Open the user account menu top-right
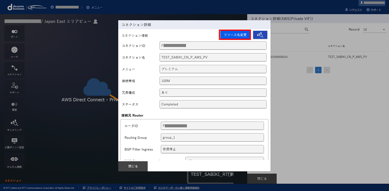389x191 pixels. pyautogui.click(x=372, y=3)
